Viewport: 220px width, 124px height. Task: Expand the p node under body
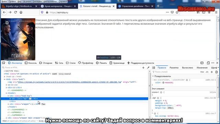[x=7, y=85]
